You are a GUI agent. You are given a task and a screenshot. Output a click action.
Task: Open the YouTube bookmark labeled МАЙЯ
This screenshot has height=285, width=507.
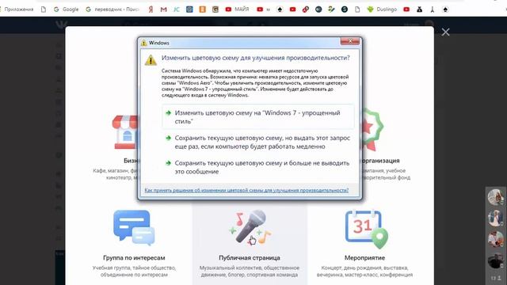pyautogui.click(x=237, y=9)
